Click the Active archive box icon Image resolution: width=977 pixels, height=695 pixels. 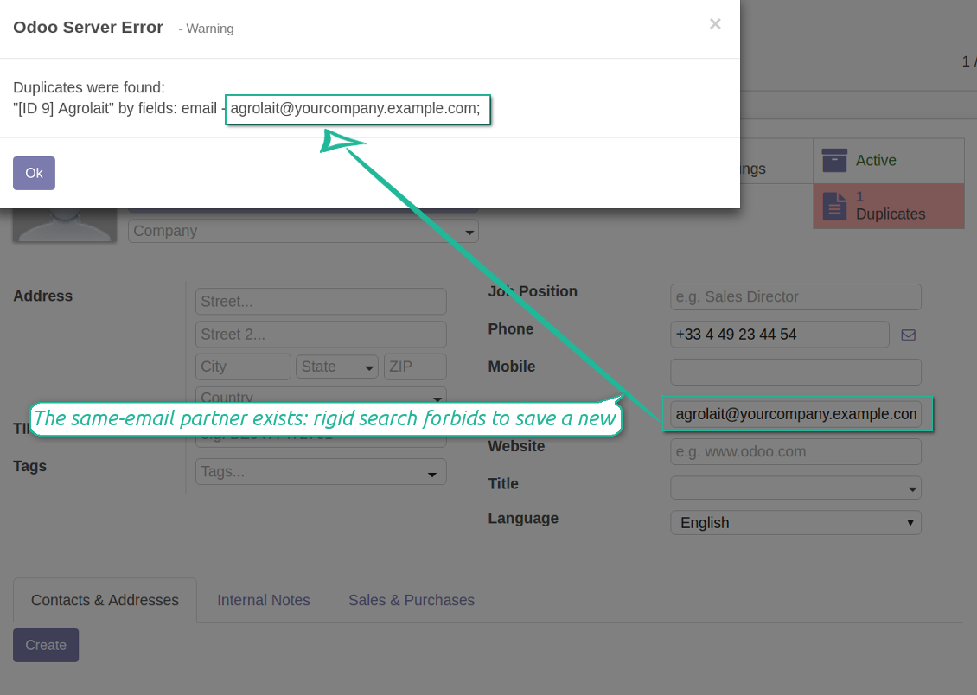click(x=834, y=161)
